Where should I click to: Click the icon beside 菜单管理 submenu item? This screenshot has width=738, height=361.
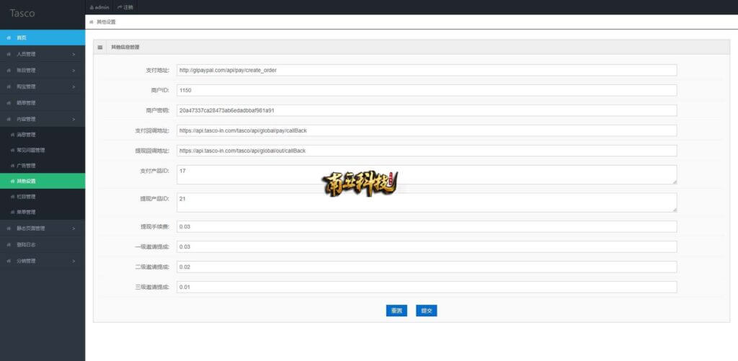click(x=12, y=213)
